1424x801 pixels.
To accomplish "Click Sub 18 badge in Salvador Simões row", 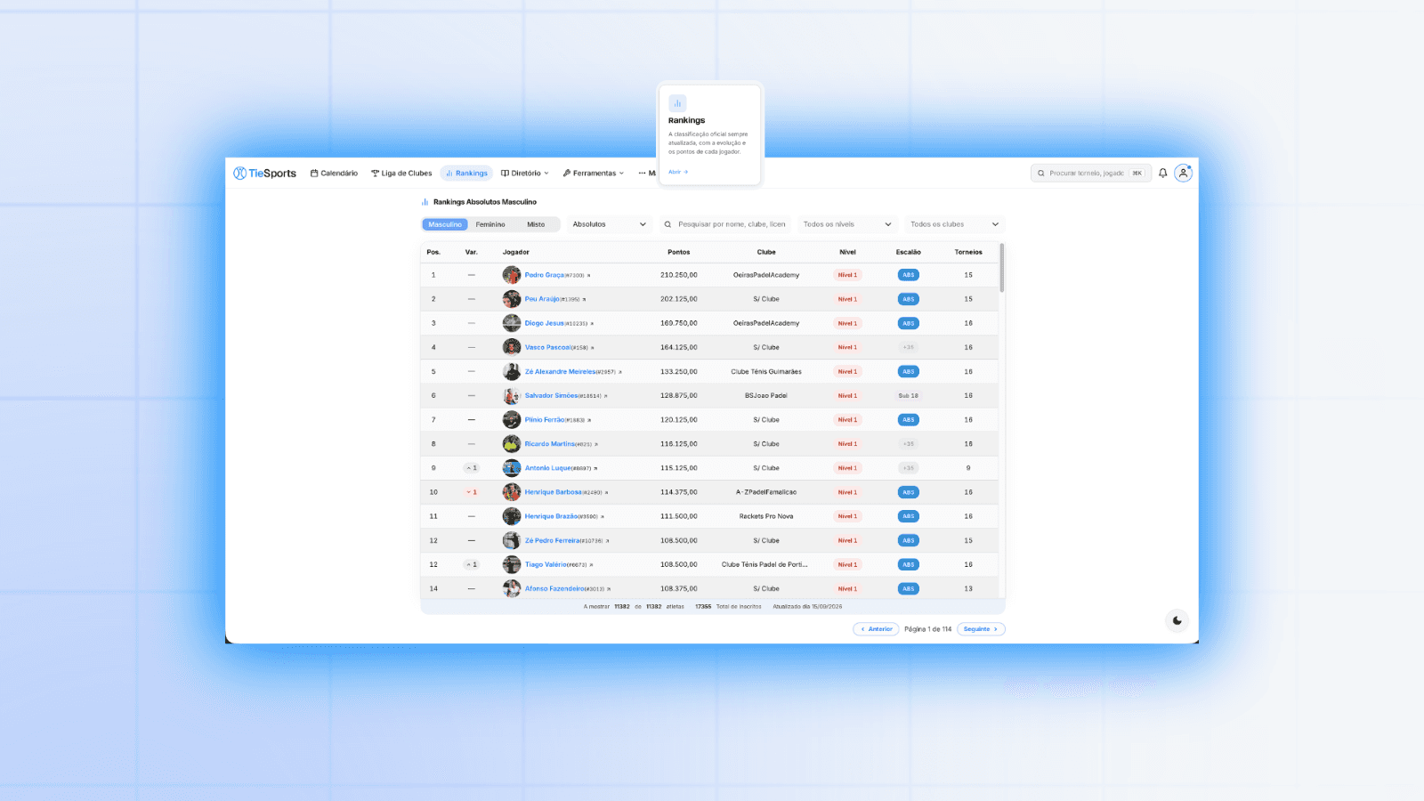I will pyautogui.click(x=908, y=395).
